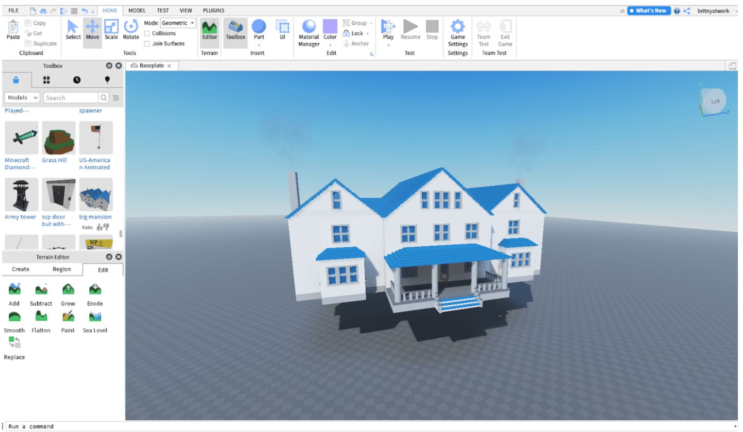
Task: Select the big mansion model thumbnail
Action: click(96, 195)
